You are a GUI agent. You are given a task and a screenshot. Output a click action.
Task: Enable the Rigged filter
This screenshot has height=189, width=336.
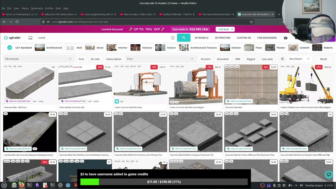pos(251,59)
